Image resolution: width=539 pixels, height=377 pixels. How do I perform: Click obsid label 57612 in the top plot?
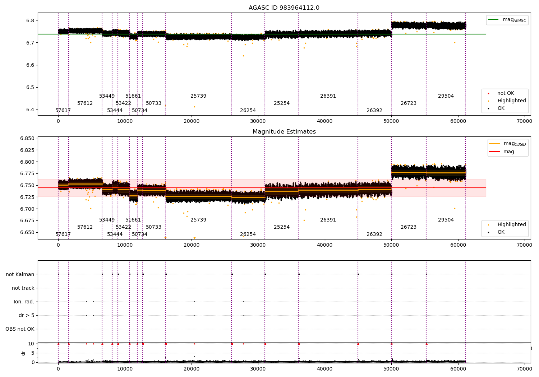[85, 103]
